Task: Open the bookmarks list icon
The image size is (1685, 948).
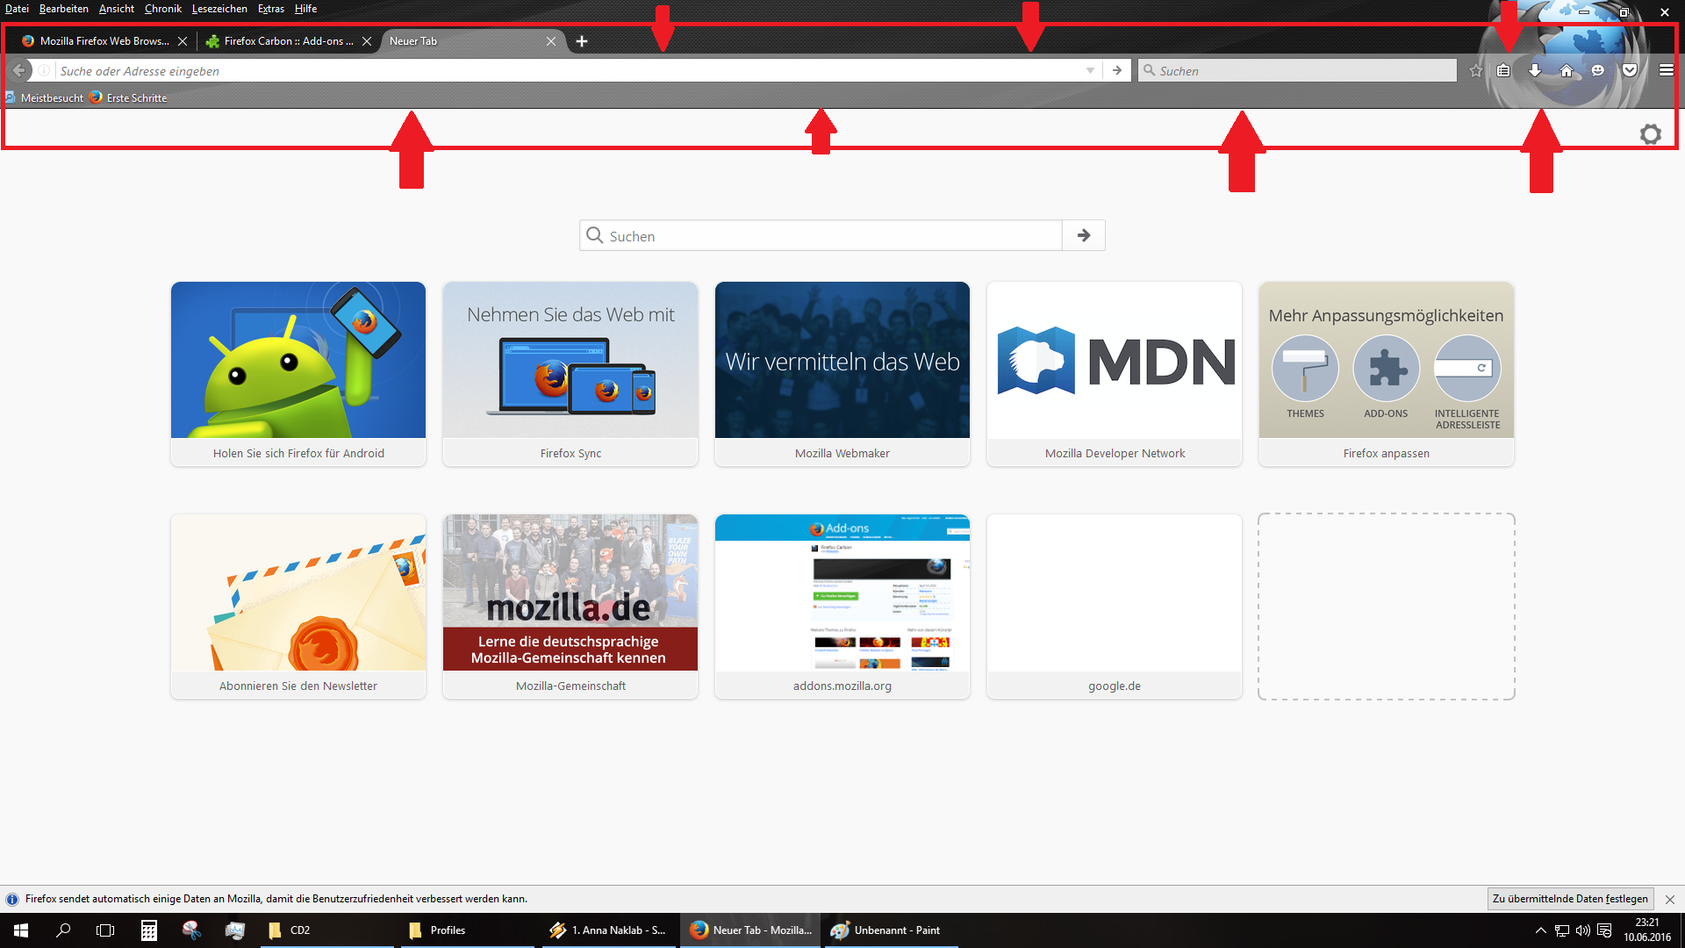Action: [x=1503, y=71]
